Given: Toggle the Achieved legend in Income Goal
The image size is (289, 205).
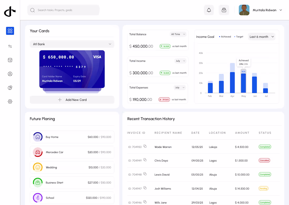Looking at the screenshot, I should tap(225, 37).
